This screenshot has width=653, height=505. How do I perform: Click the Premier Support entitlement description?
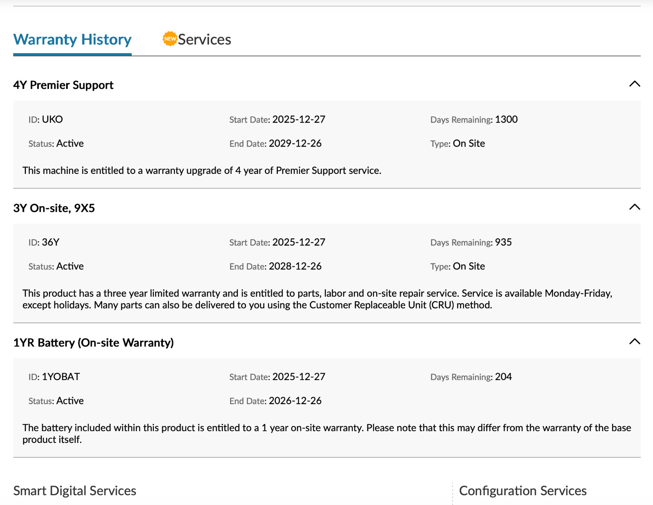202,170
